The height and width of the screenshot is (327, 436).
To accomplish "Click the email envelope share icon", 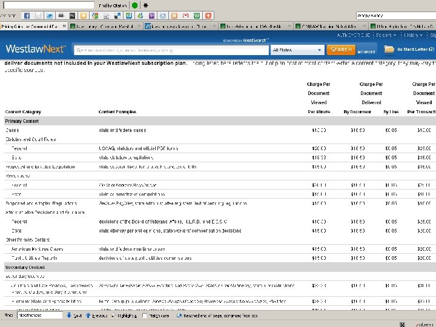I will pos(38,16).
